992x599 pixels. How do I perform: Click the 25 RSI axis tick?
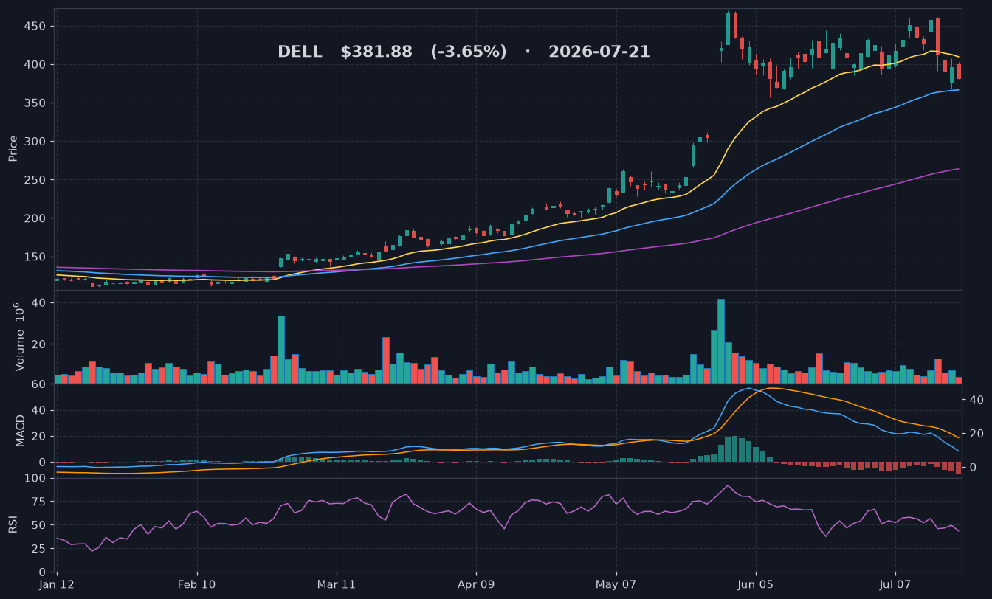click(x=39, y=549)
